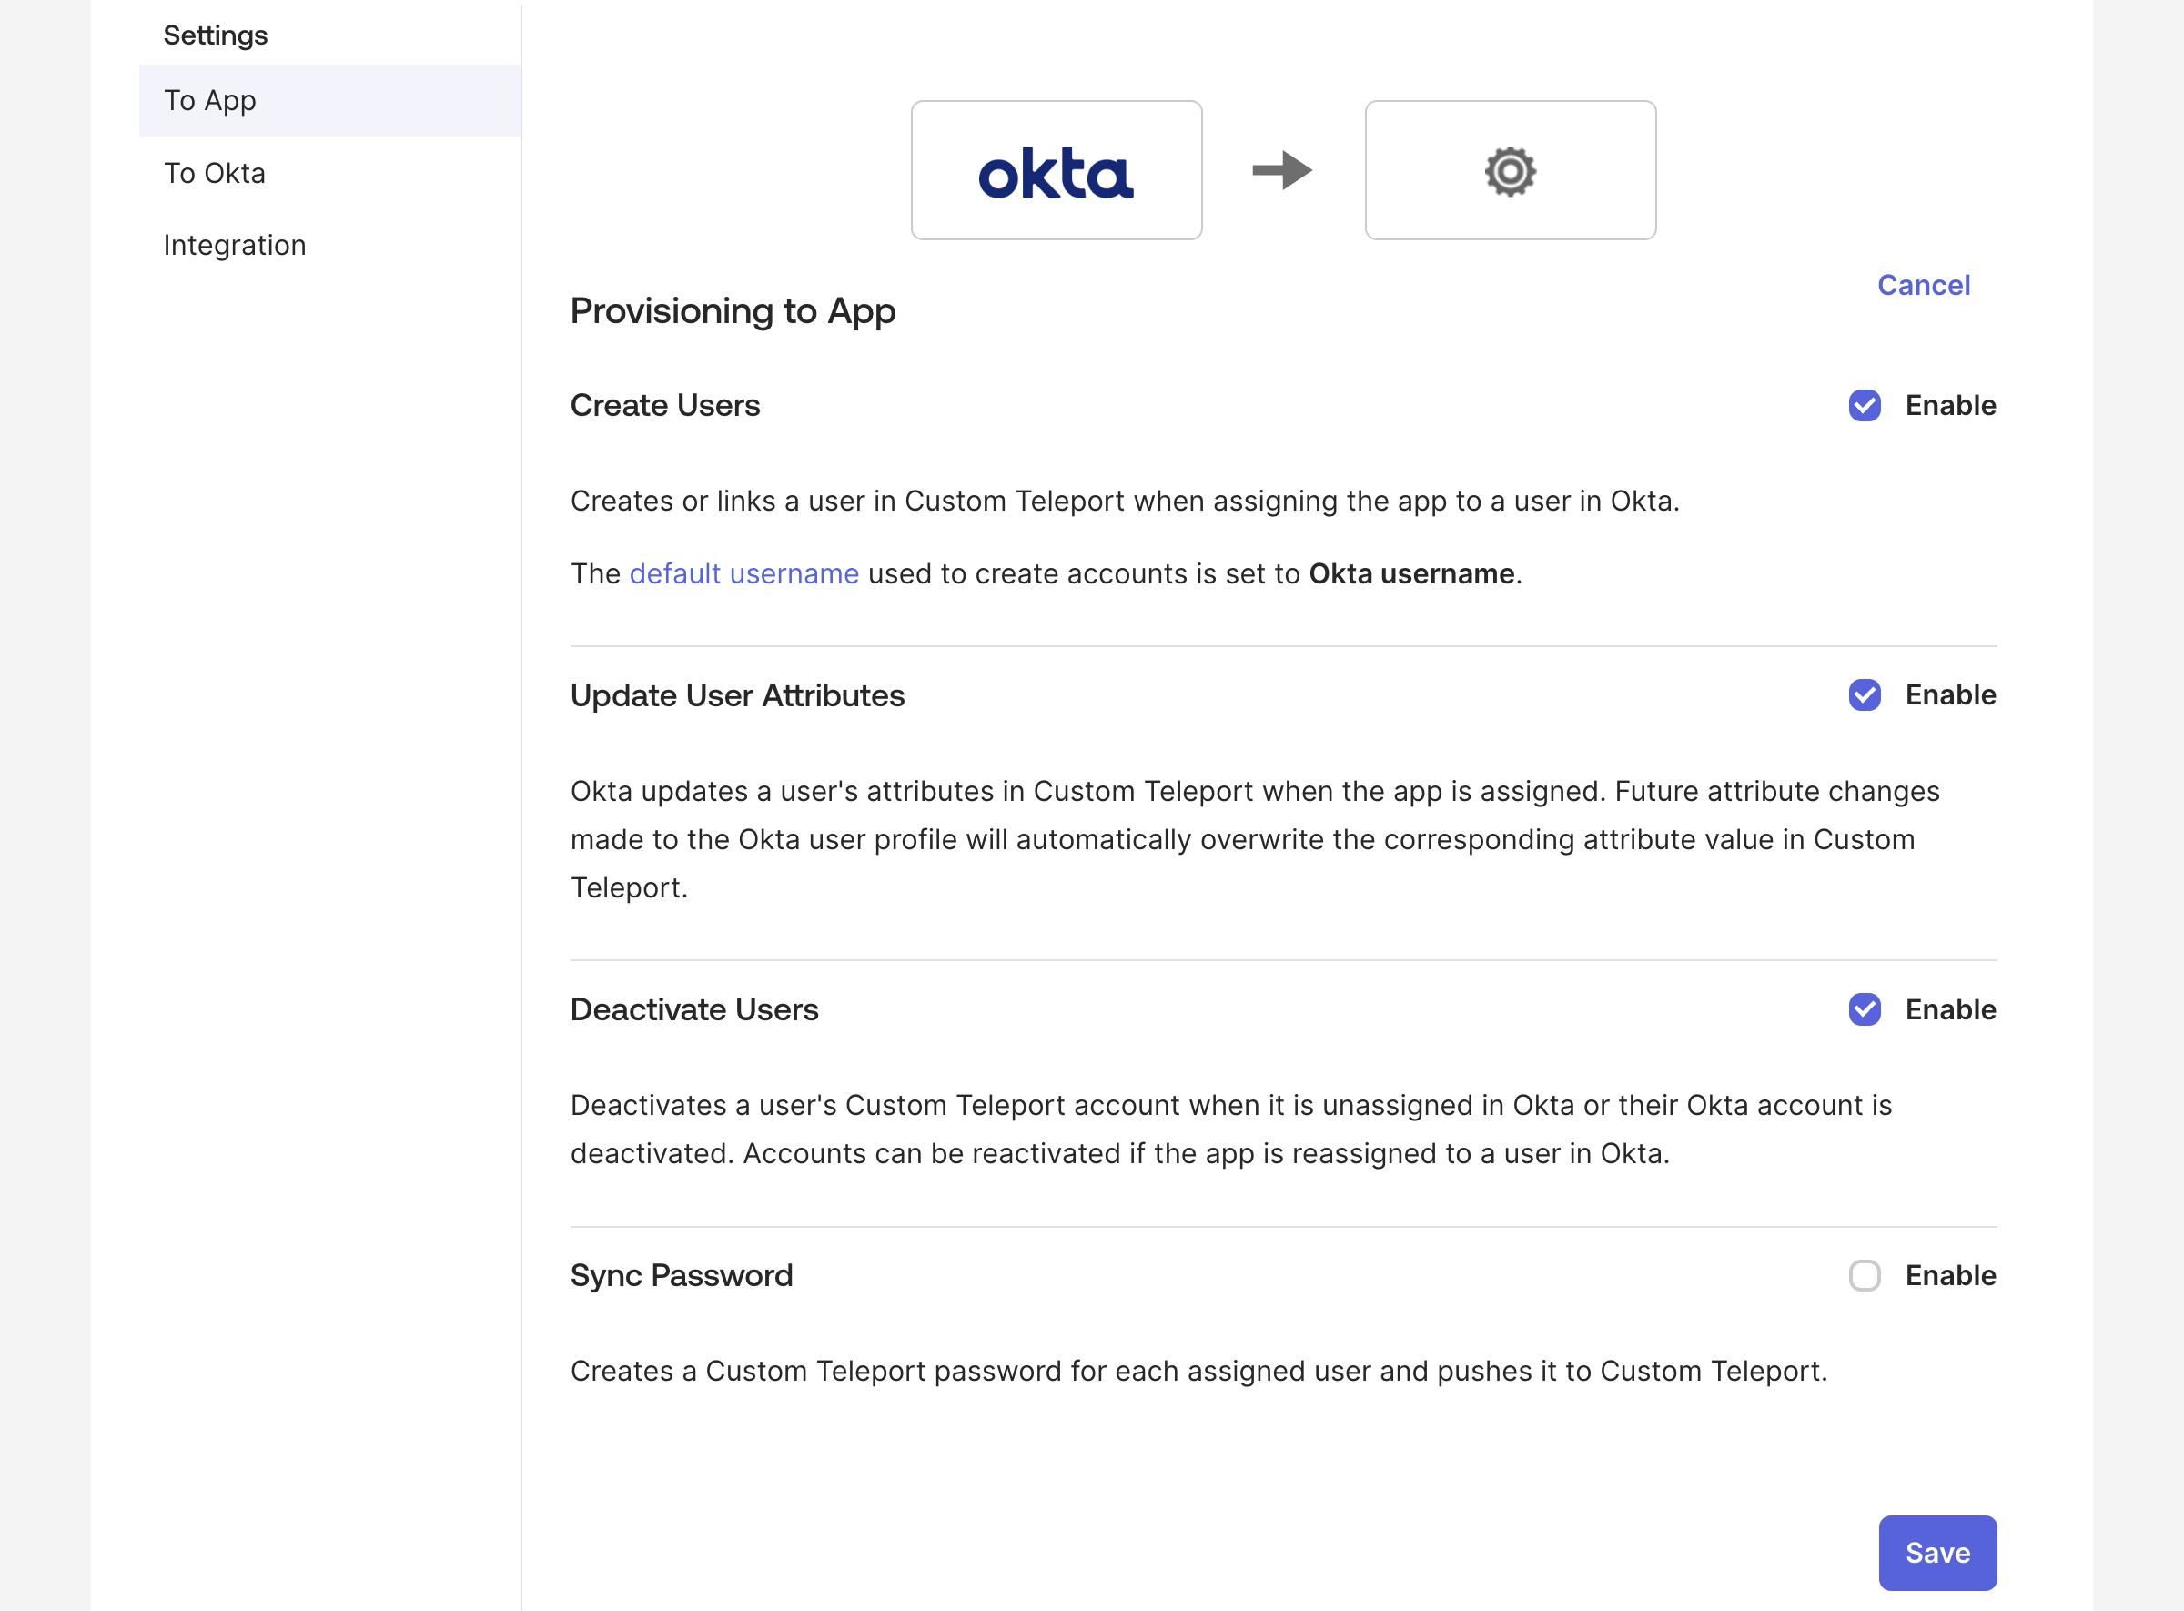Click the Settings sidebar header
Image resolution: width=2184 pixels, height=1611 pixels.
216,35
